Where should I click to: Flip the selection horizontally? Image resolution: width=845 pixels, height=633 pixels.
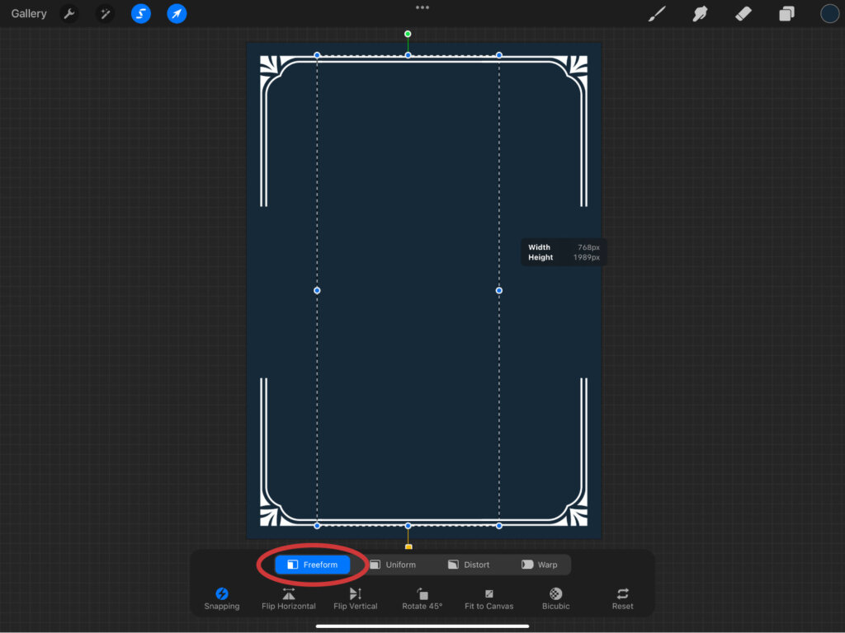(x=288, y=598)
